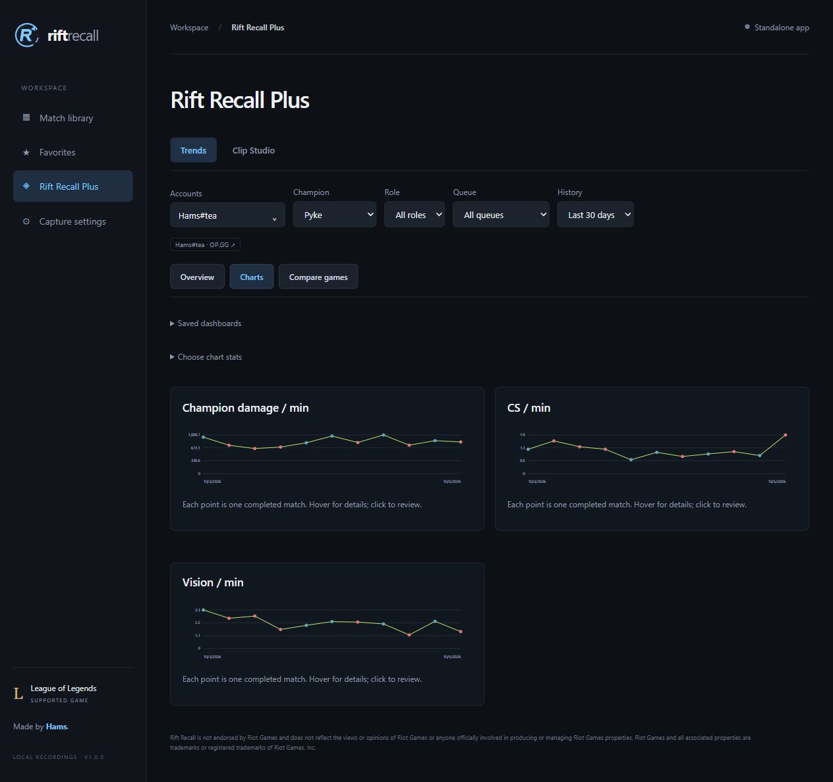Click last data point in CS / min chart

[786, 435]
